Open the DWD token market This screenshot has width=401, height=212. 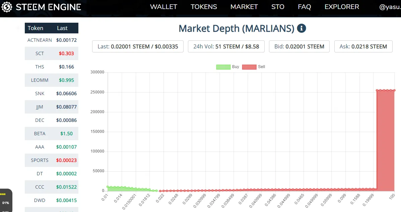click(51, 200)
